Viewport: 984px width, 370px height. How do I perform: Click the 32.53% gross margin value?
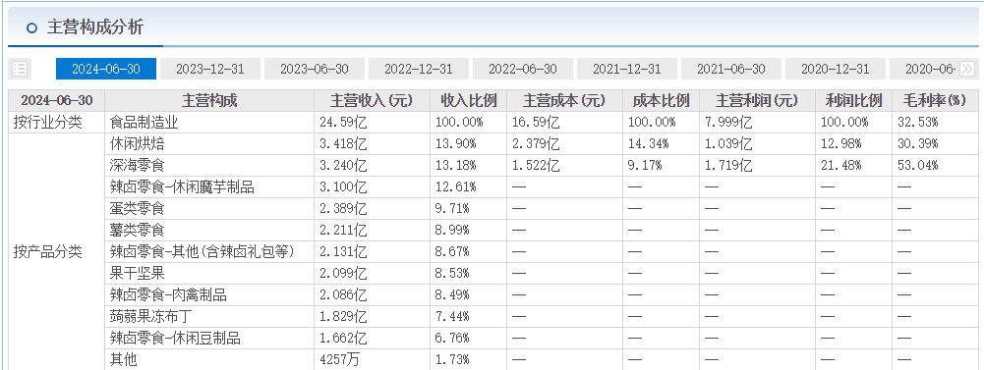(x=917, y=122)
